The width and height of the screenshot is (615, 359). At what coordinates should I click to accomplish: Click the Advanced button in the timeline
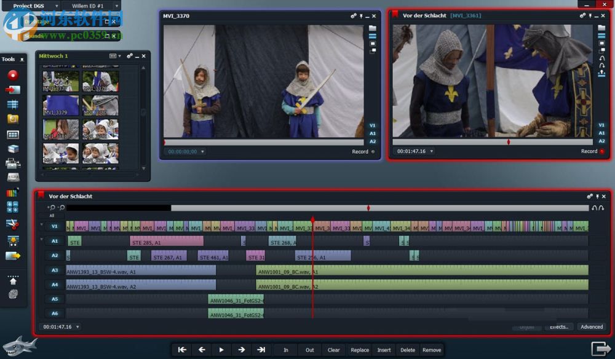coord(591,327)
